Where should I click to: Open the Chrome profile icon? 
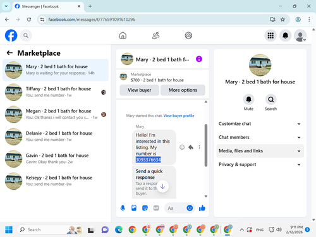[x=298, y=20]
